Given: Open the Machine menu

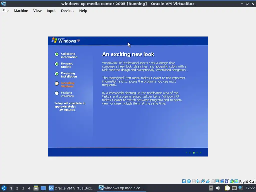Looking at the screenshot, I should [21, 11].
